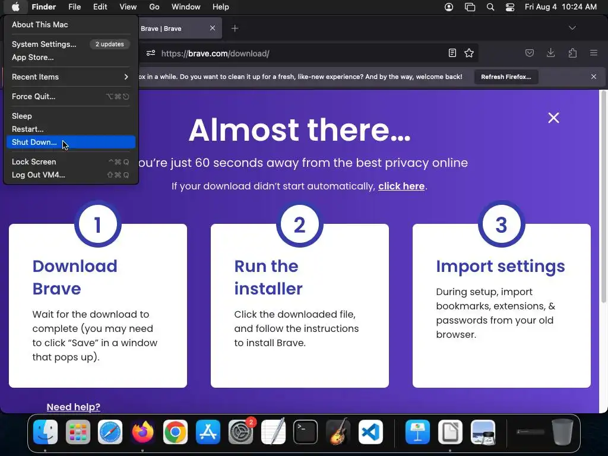
Task: Click the Apple menu icon
Action: (15, 7)
